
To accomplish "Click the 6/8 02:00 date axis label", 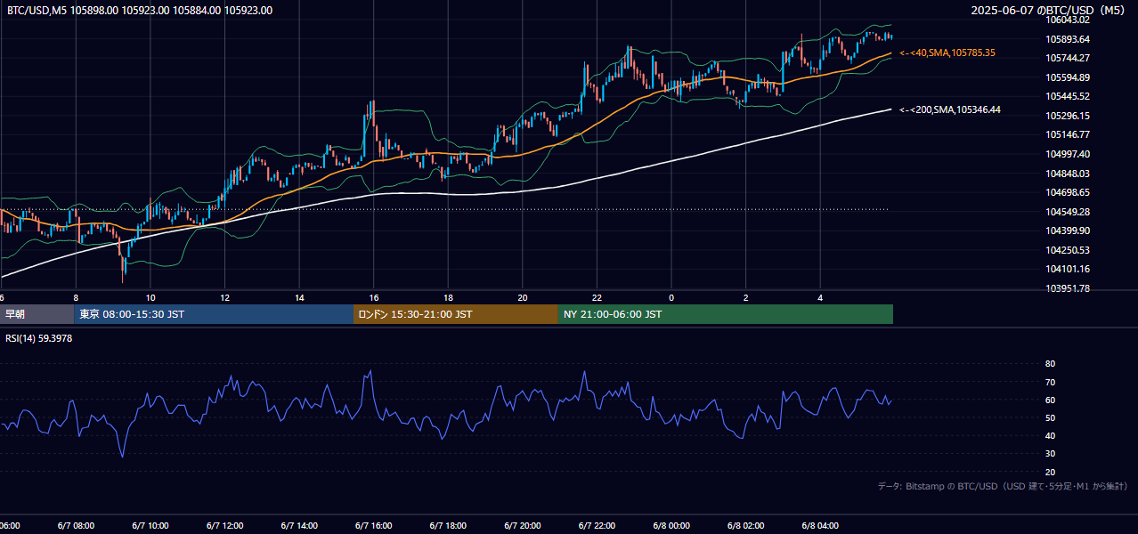I will coord(746,526).
